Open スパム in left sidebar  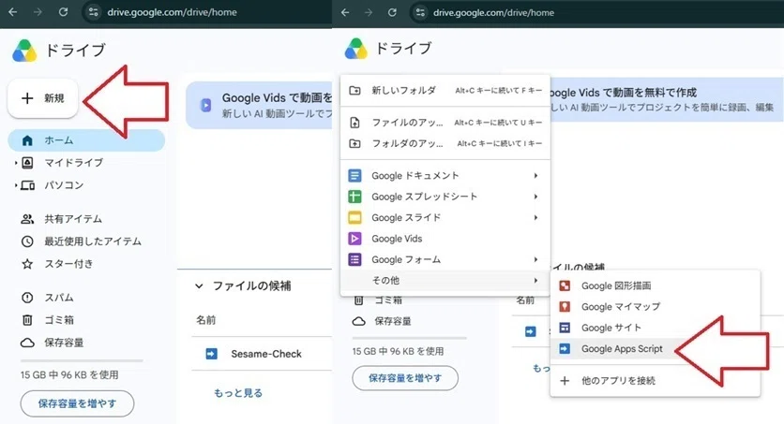[59, 298]
